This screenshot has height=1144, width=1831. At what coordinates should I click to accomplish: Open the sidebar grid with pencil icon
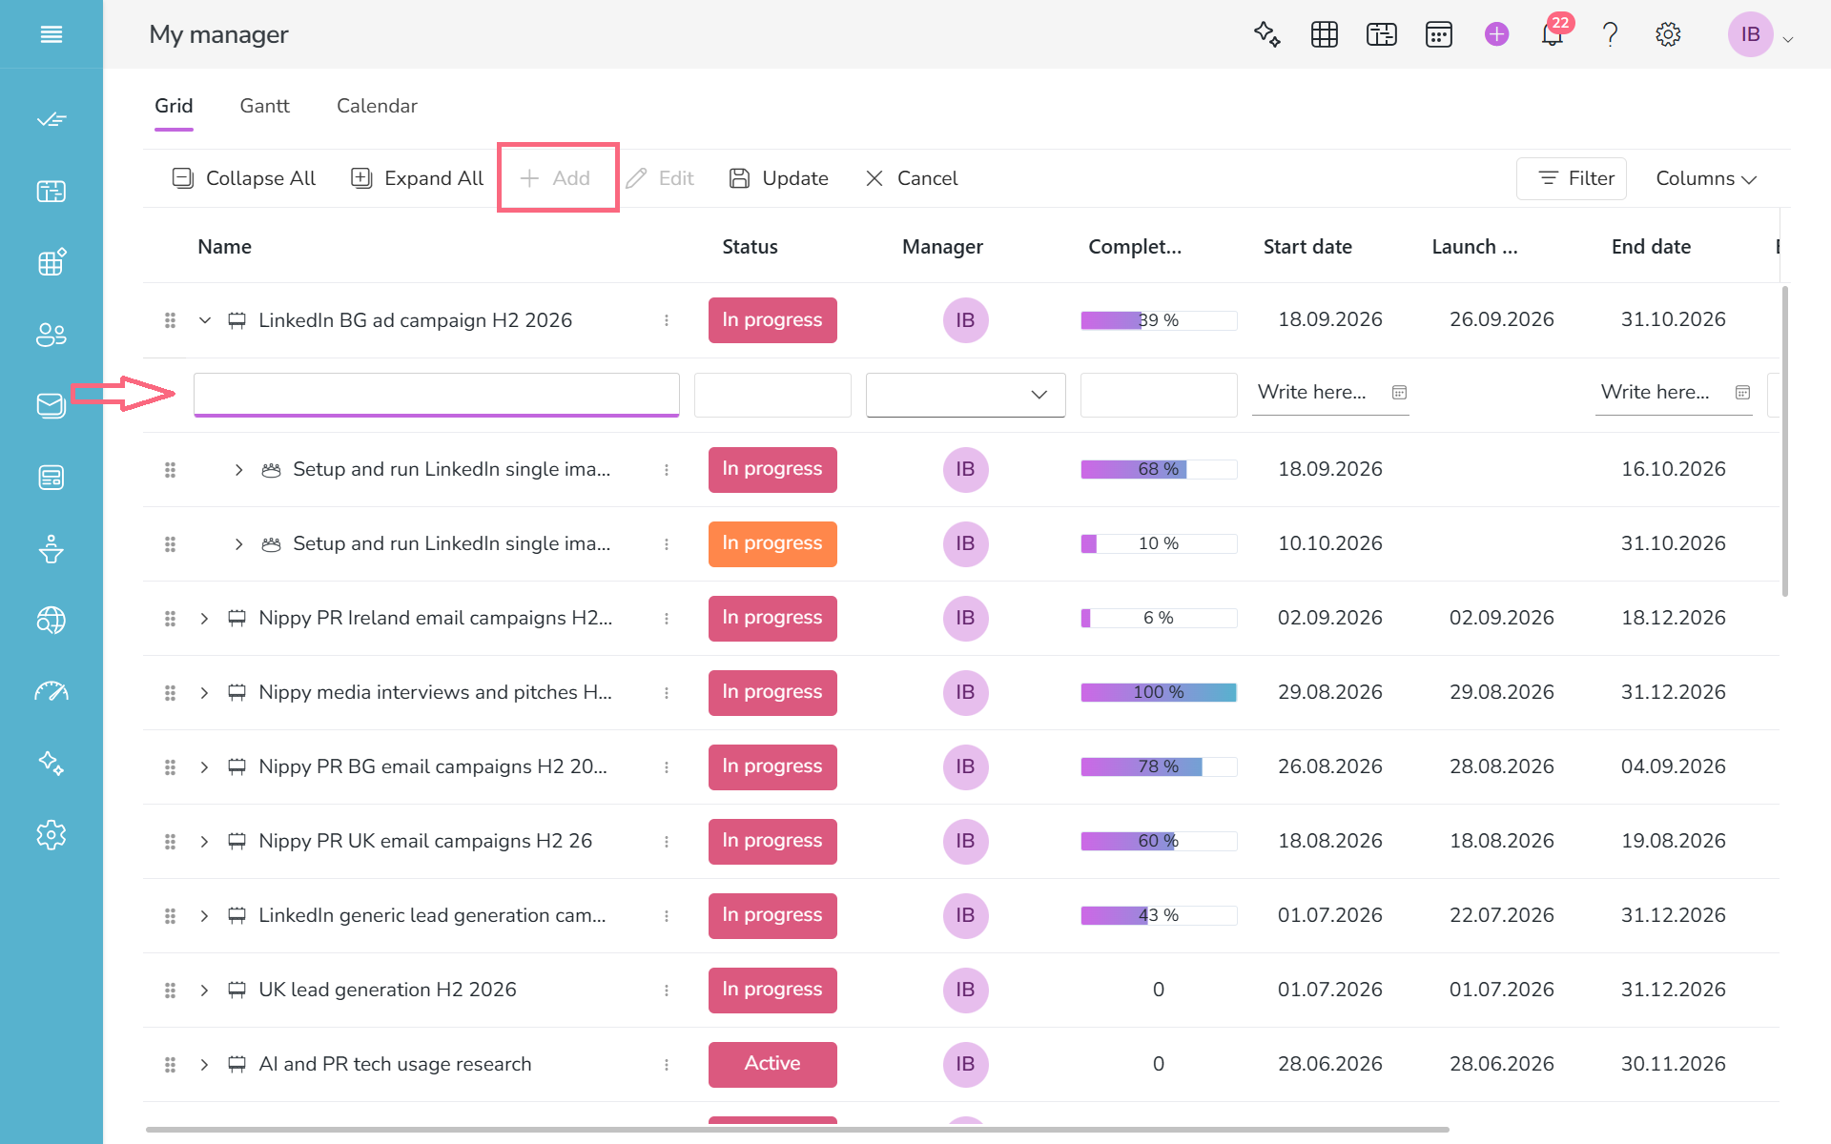pos(51,262)
